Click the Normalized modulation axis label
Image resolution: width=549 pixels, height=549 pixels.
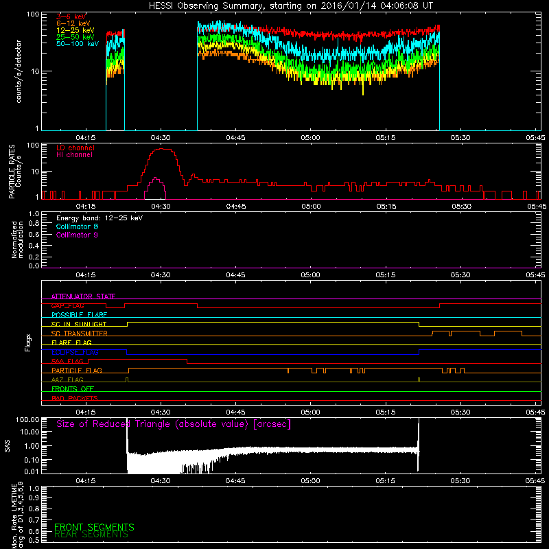[x=17, y=240]
